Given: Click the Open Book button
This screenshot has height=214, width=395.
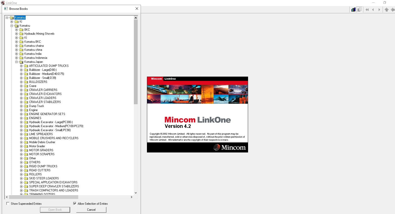Looking at the screenshot, I should pyautogui.click(x=55, y=210).
